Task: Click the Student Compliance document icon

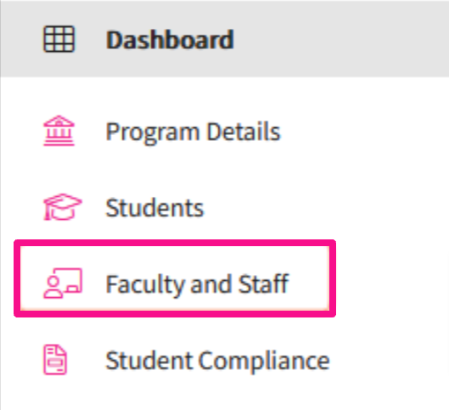Action: tap(55, 360)
